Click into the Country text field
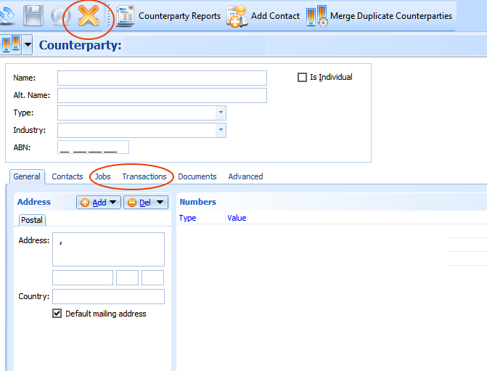 click(x=108, y=296)
